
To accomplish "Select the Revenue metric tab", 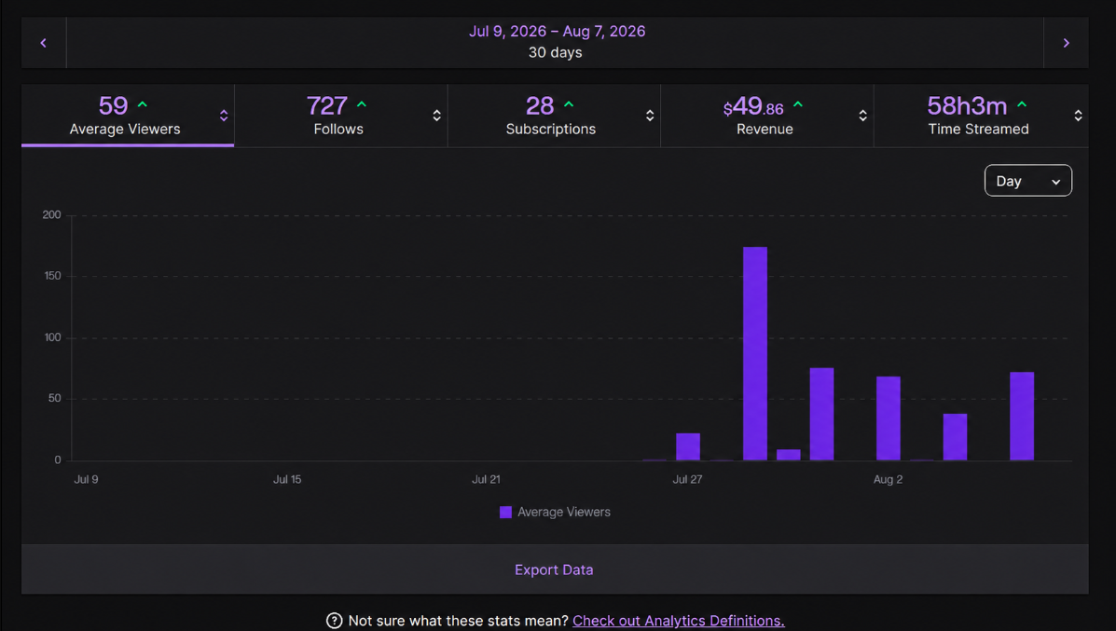I will (767, 116).
